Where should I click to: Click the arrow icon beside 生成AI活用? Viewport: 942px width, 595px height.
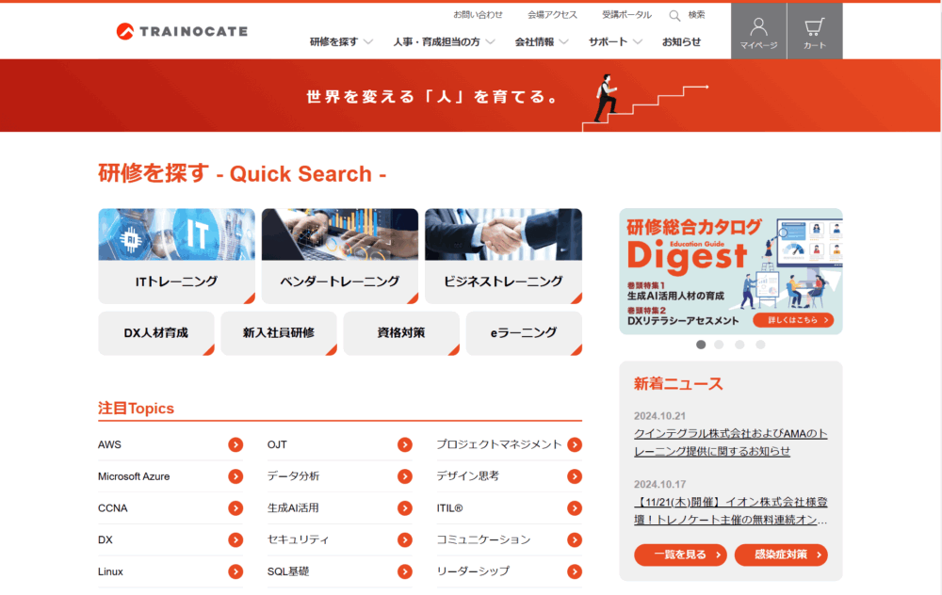click(405, 507)
